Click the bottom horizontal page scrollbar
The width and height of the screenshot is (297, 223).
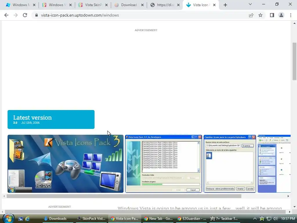point(145,212)
